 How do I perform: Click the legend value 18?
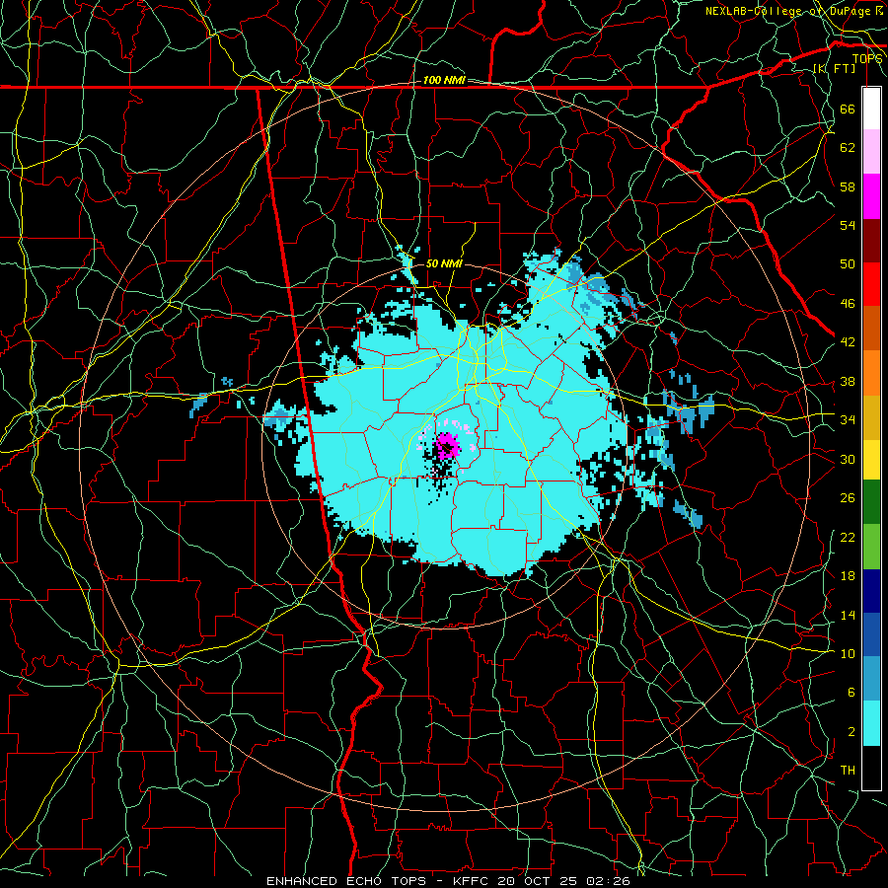pyautogui.click(x=848, y=576)
